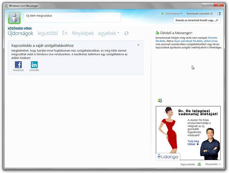Select the Újdonságok tab

click(x=20, y=33)
